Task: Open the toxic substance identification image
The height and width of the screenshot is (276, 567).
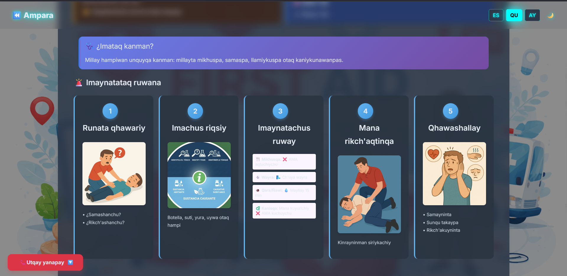Action: [199, 175]
